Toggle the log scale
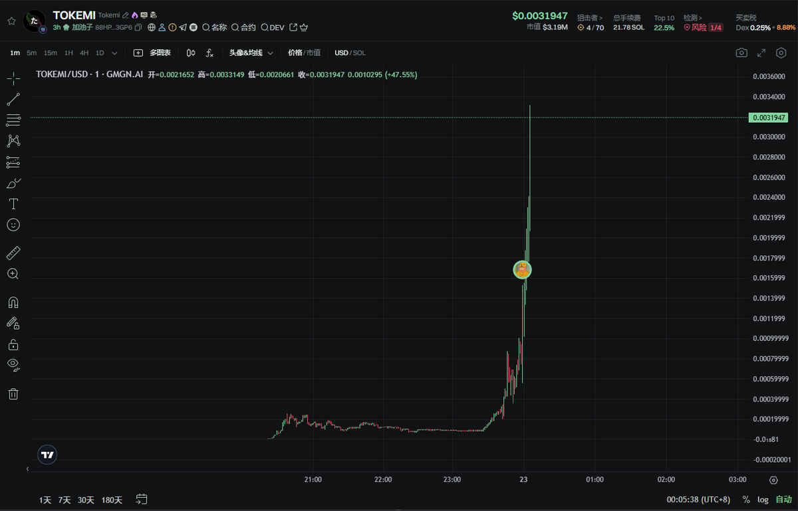The height and width of the screenshot is (511, 798). (x=763, y=500)
